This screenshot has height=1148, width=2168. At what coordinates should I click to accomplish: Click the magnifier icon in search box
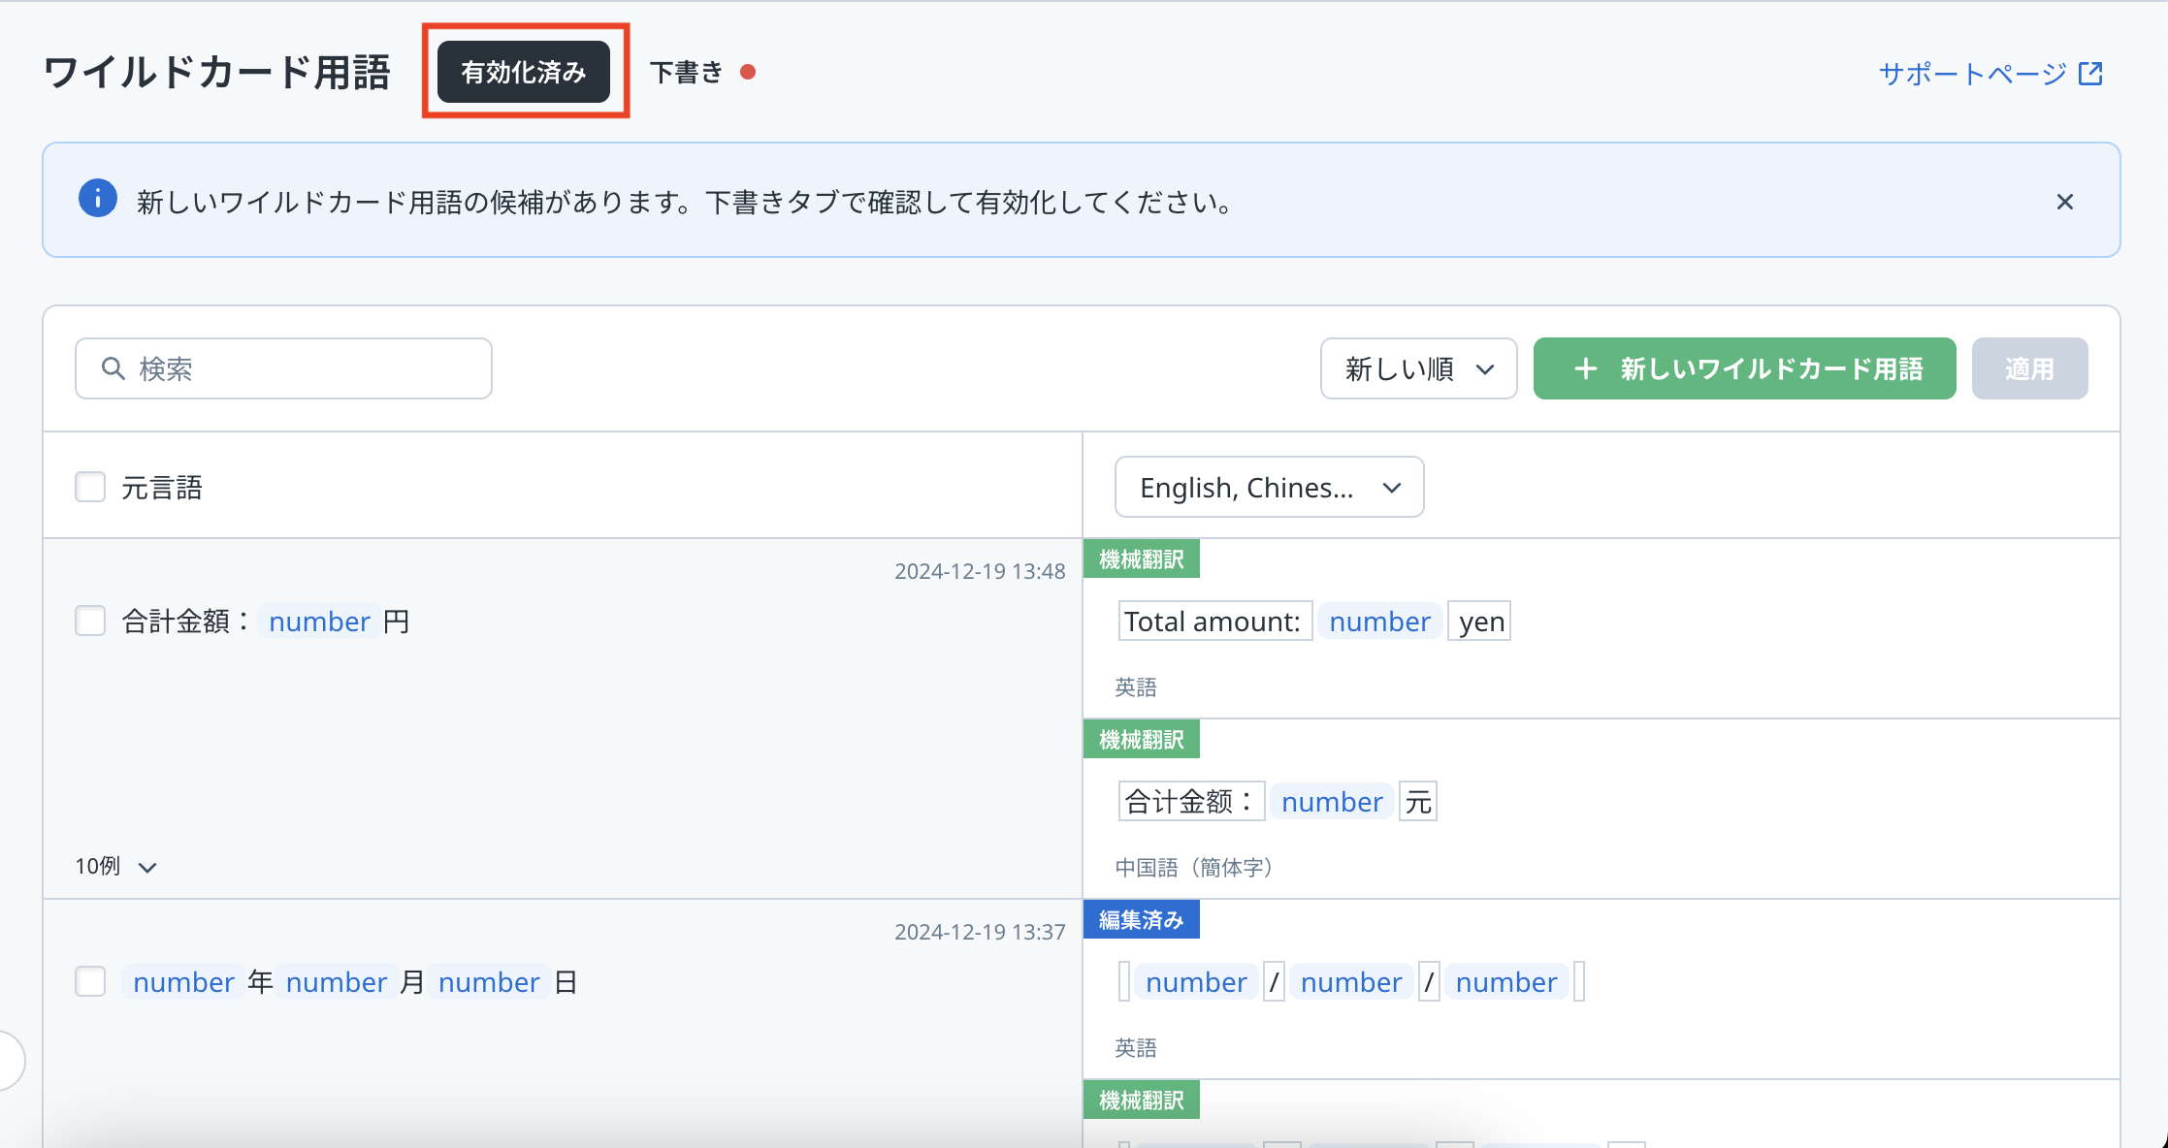(113, 368)
